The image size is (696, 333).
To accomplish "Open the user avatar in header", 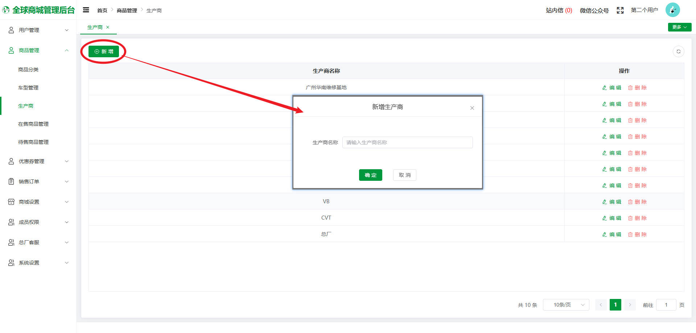I will point(672,10).
